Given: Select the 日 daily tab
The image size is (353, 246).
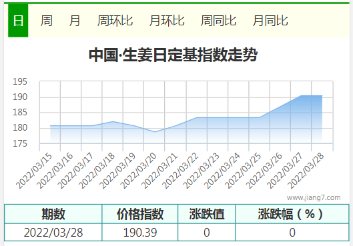Looking at the screenshot, I should 18,21.
